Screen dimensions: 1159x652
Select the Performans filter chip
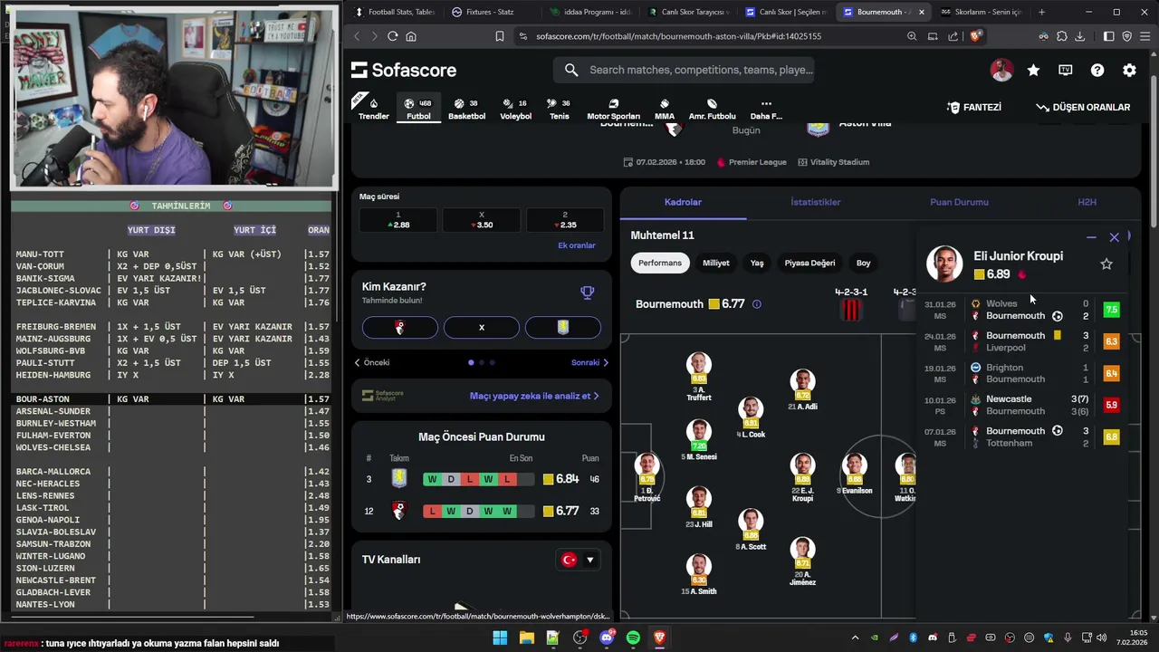click(x=660, y=263)
